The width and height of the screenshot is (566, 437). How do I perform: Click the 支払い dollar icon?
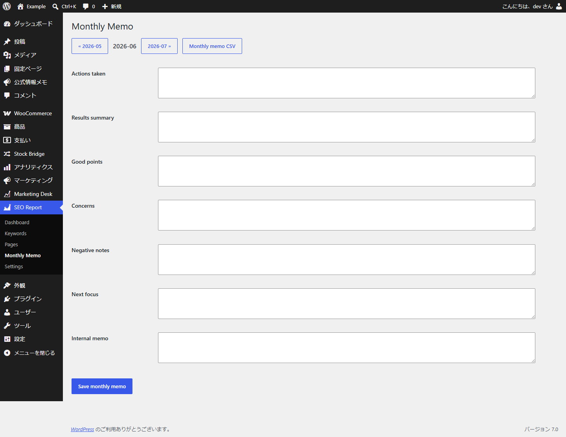(7, 140)
